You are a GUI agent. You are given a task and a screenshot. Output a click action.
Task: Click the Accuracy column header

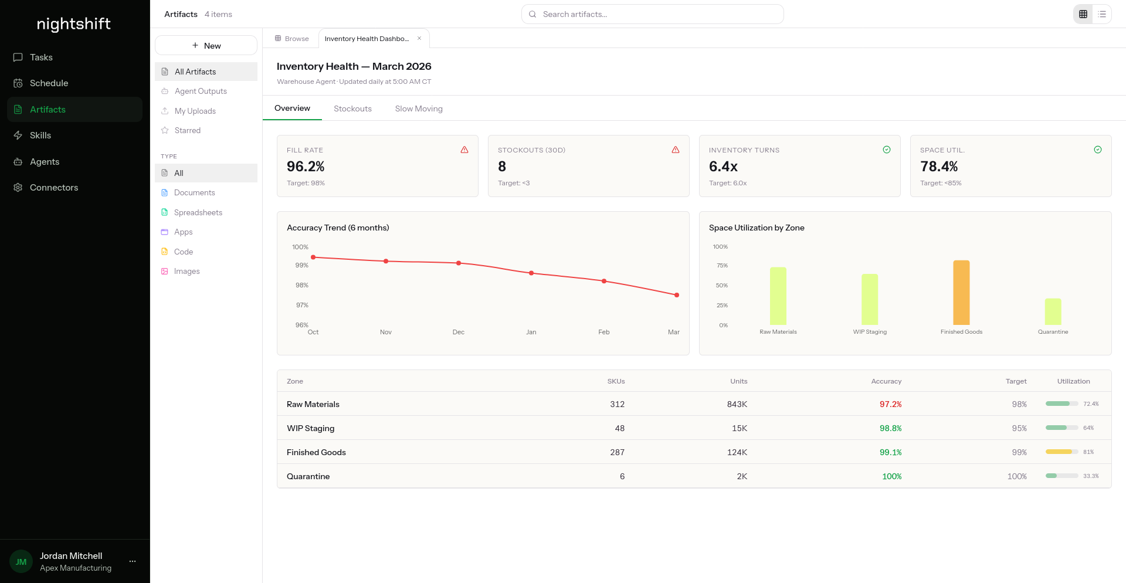pyautogui.click(x=886, y=381)
